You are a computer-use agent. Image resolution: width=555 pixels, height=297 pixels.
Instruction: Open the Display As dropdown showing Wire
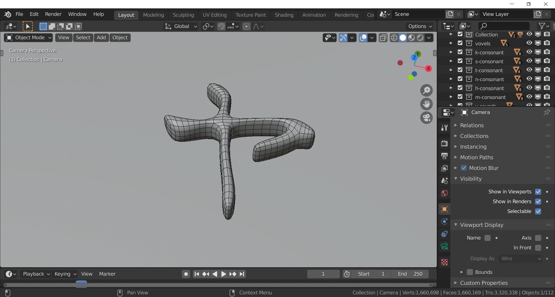click(520, 259)
